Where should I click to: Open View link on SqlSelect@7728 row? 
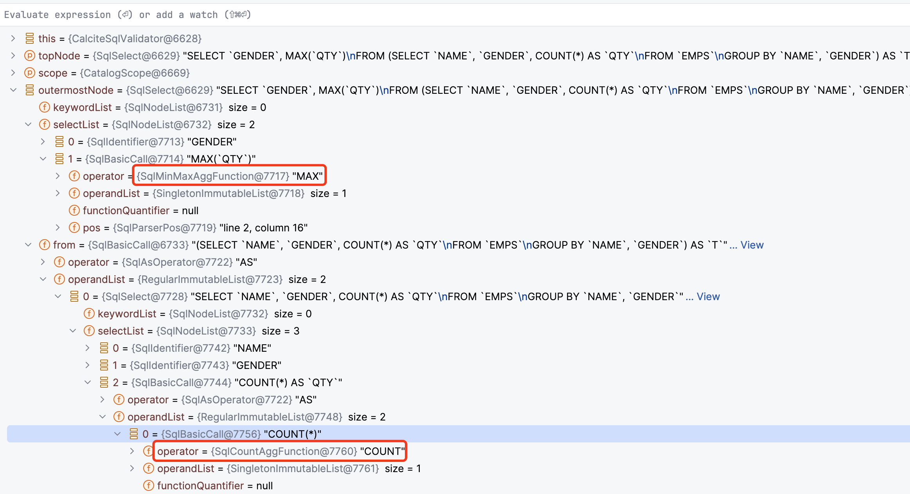tap(708, 296)
